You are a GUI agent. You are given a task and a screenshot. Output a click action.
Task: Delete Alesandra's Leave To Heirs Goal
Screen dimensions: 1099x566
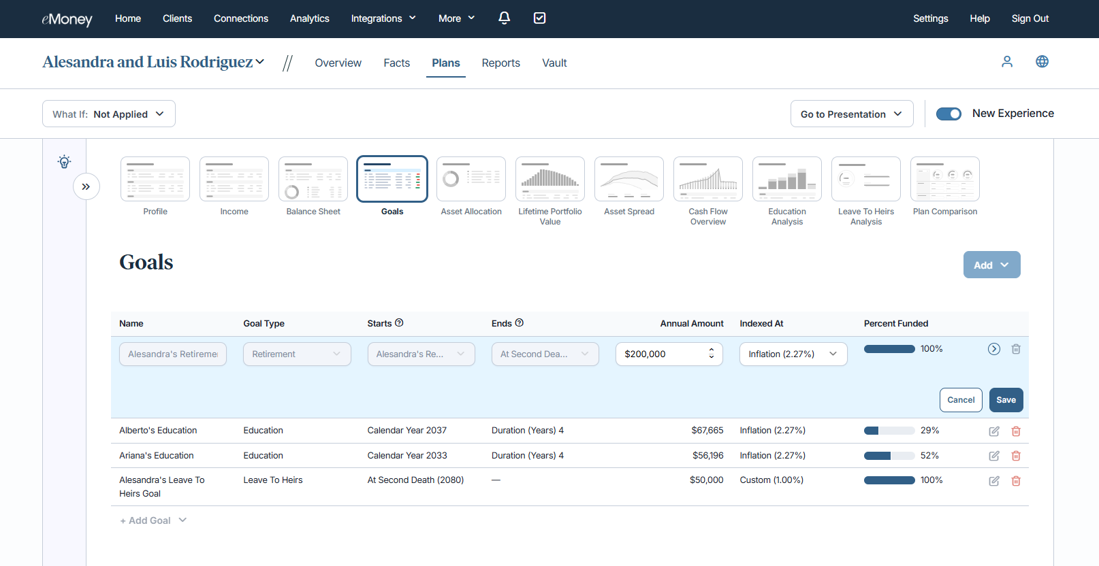click(1015, 481)
